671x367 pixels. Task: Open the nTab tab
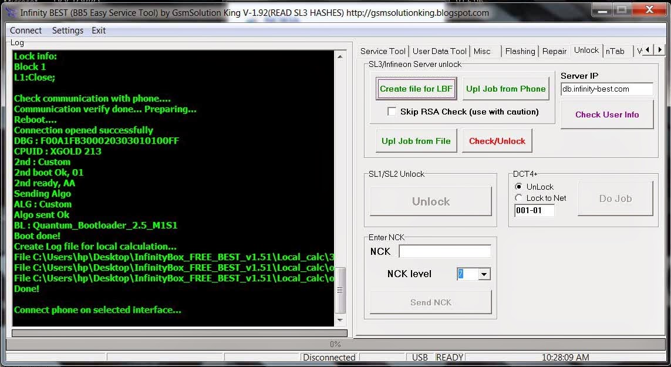[x=615, y=51]
